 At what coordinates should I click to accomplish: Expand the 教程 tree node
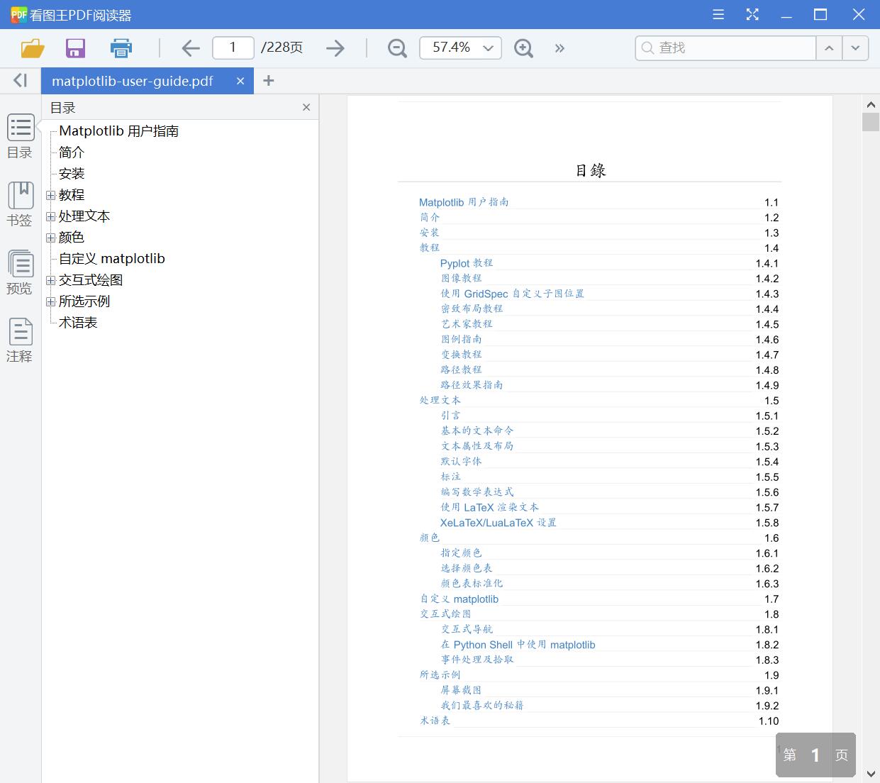[50, 194]
